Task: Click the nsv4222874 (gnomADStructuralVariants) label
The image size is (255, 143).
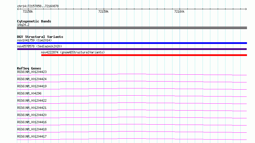Action: coord(73,52)
